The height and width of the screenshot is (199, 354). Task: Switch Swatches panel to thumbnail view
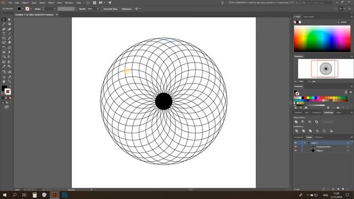coord(350,92)
